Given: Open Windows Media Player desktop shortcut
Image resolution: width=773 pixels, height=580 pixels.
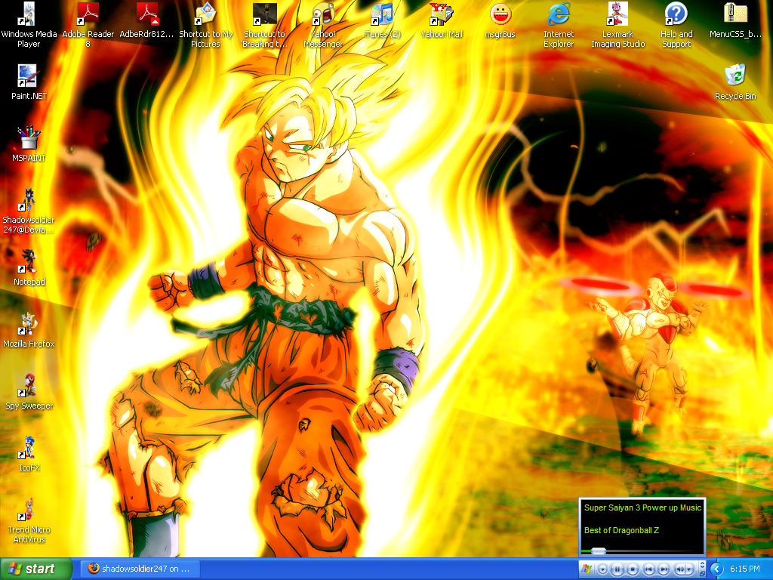Looking at the screenshot, I should click(x=29, y=25).
